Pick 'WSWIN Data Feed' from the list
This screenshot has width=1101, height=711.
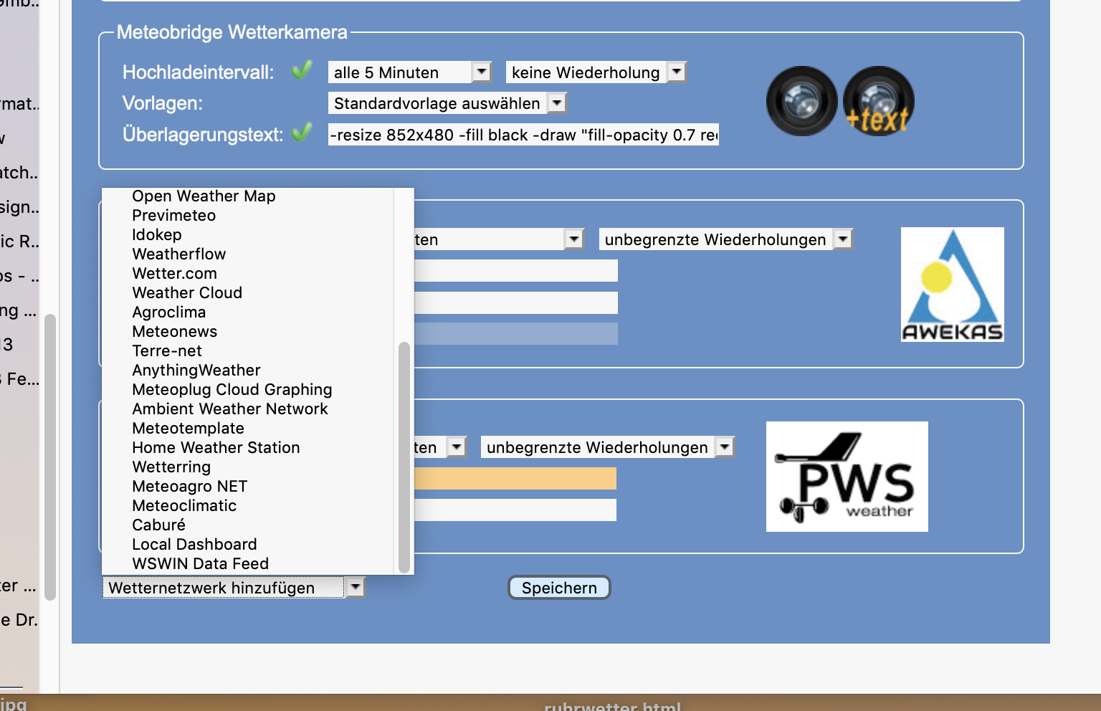200,564
